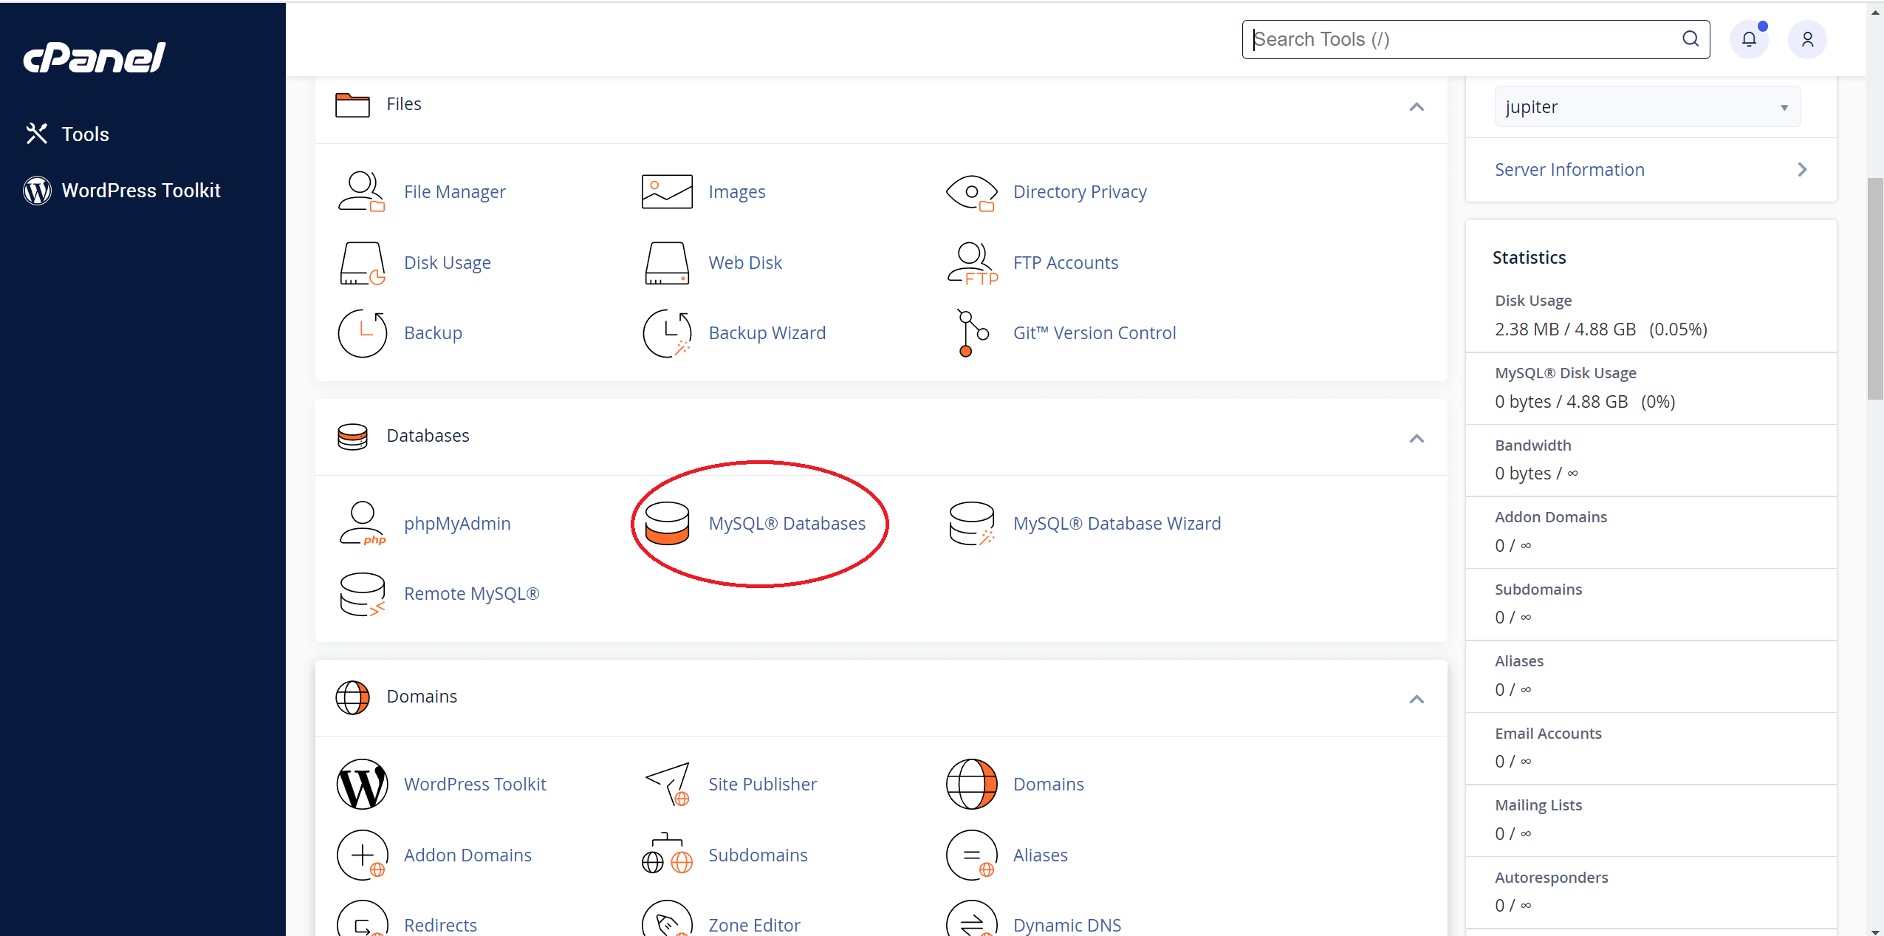Click the FTP Accounts icon

[972, 263]
